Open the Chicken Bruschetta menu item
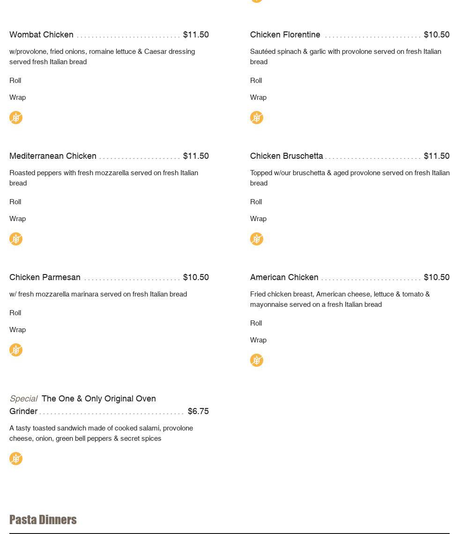452x534 pixels. pyautogui.click(x=286, y=156)
